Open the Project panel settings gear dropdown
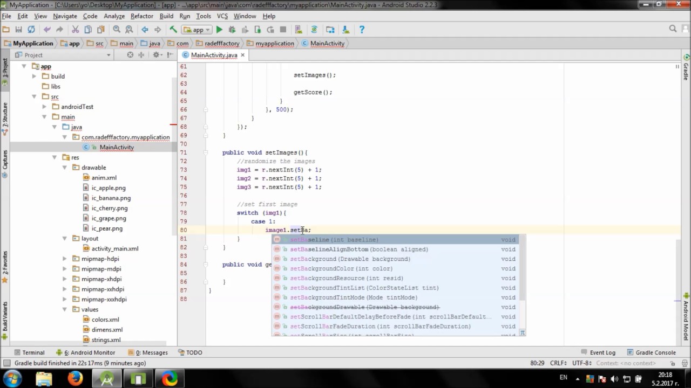 click(157, 55)
